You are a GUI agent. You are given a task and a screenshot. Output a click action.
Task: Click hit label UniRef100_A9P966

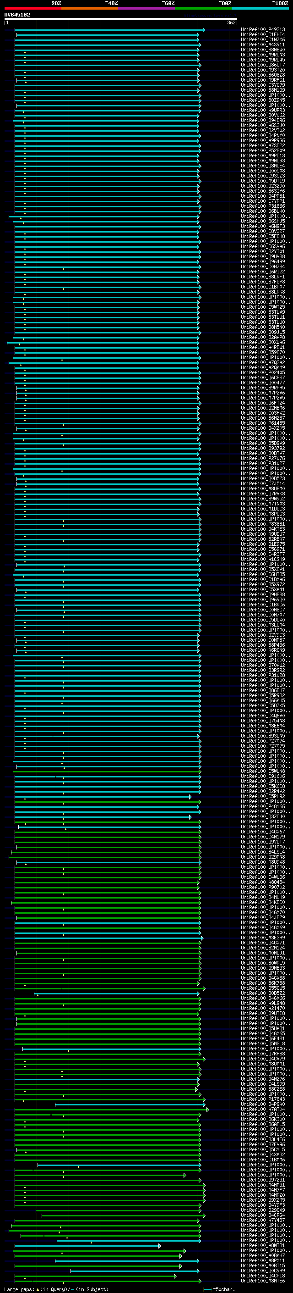pyautogui.click(x=263, y=140)
